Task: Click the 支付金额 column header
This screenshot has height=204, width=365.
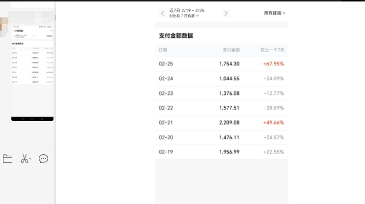Action: (231, 50)
